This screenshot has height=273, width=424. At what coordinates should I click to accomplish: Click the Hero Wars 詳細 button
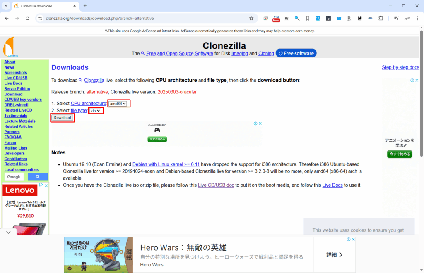click(x=335, y=255)
